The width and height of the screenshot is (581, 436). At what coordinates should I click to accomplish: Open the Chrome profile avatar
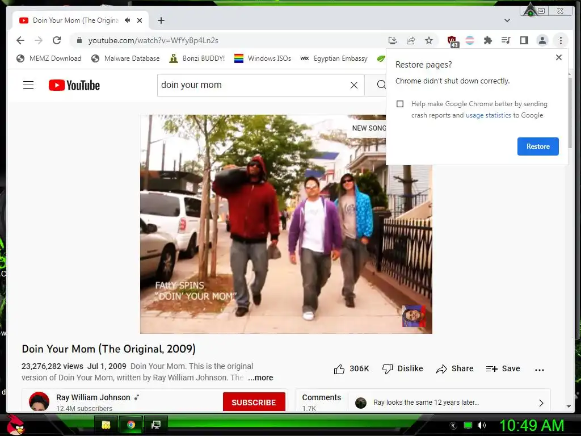(x=542, y=40)
